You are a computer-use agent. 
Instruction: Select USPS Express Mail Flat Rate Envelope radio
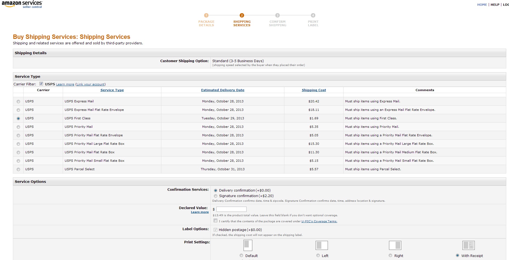coord(18,110)
